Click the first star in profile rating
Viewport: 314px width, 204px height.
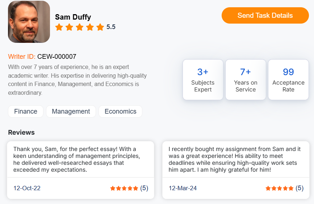(59, 27)
